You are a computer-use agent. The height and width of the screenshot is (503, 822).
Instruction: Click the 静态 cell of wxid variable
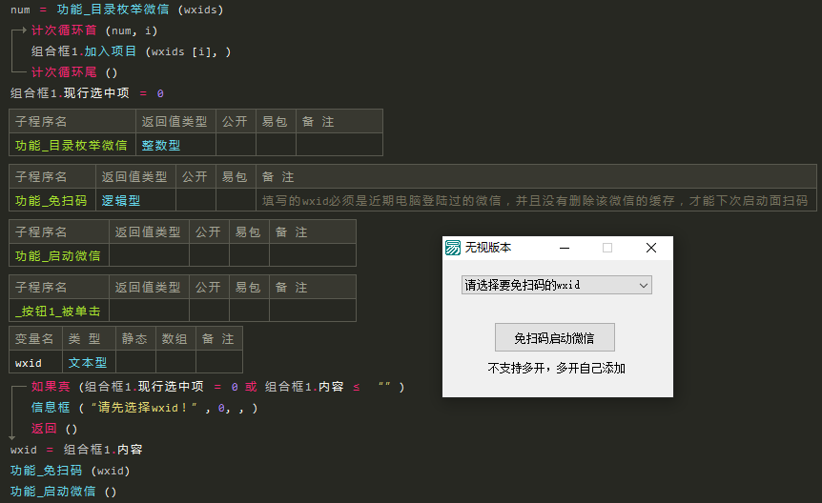(x=135, y=363)
